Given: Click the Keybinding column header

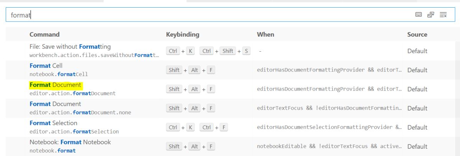Looking at the screenshot, I should point(182,34).
